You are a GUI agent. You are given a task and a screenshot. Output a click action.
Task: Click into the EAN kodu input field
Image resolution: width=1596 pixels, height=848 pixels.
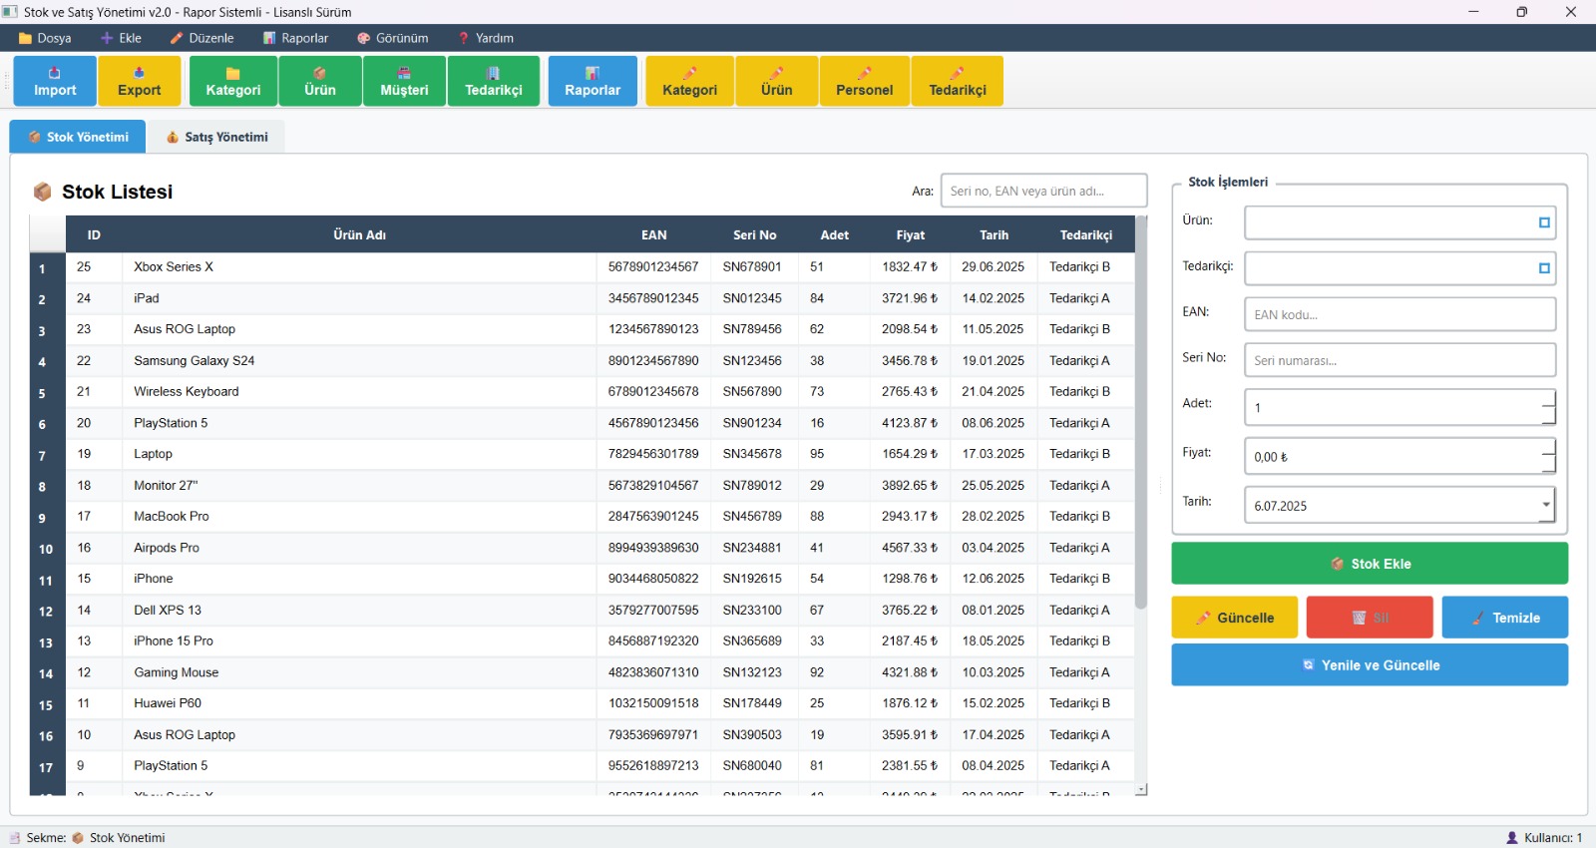point(1399,314)
